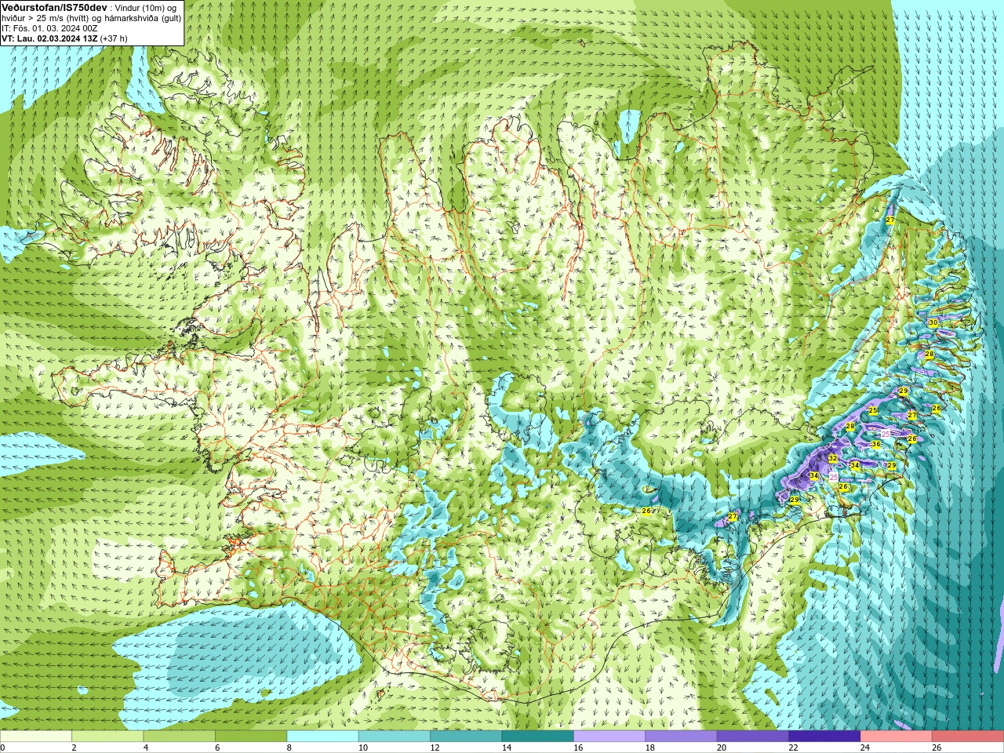The height and width of the screenshot is (753, 1004).
Task: Click the 6–8 m/s dark green legend swatch
Action: pos(251,737)
